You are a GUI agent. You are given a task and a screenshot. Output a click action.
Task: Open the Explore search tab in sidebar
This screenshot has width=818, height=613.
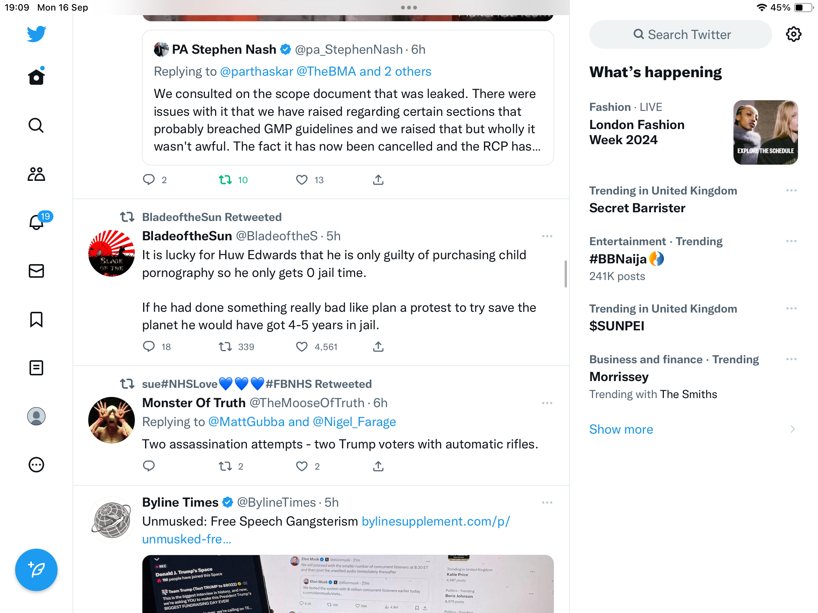[36, 125]
